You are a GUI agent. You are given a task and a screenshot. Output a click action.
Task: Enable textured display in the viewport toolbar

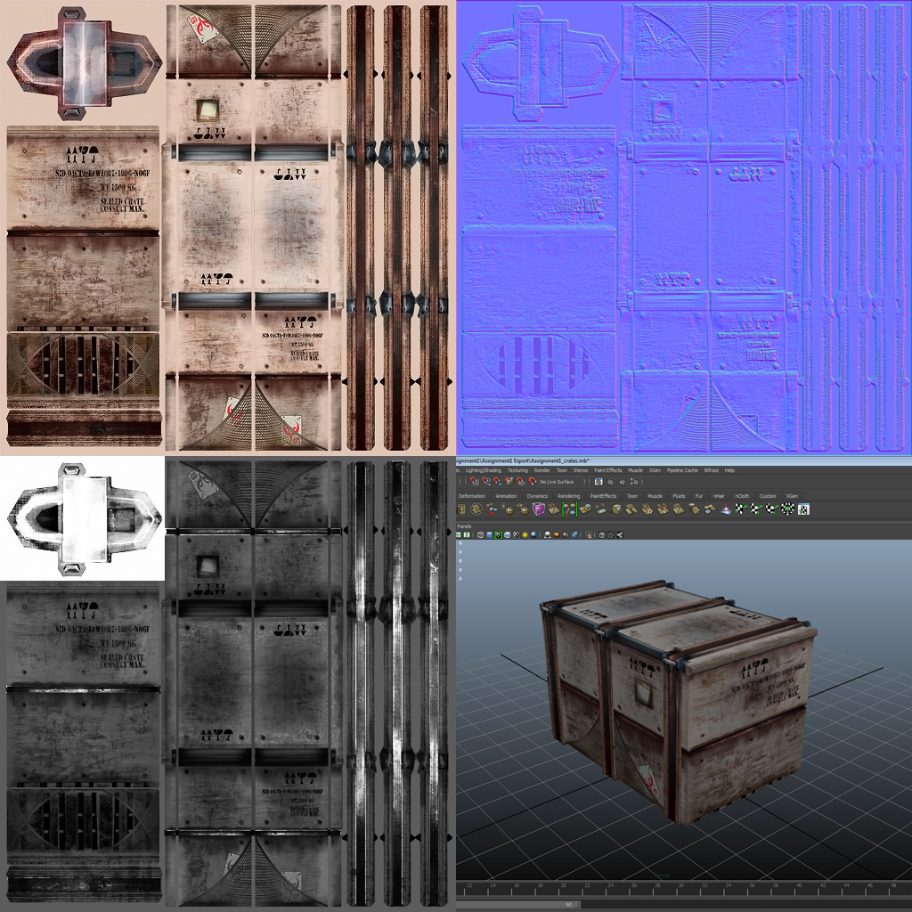pos(508,536)
